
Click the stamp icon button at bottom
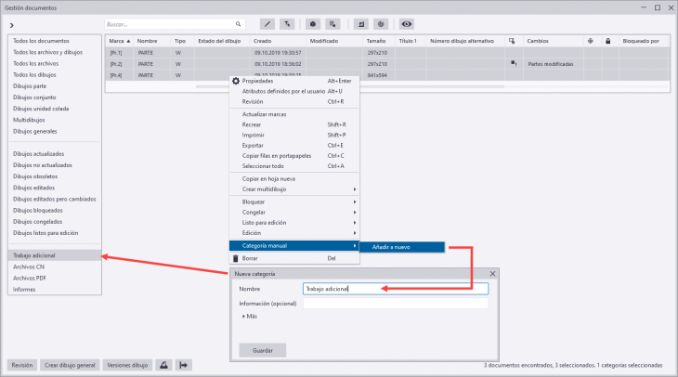(163, 365)
